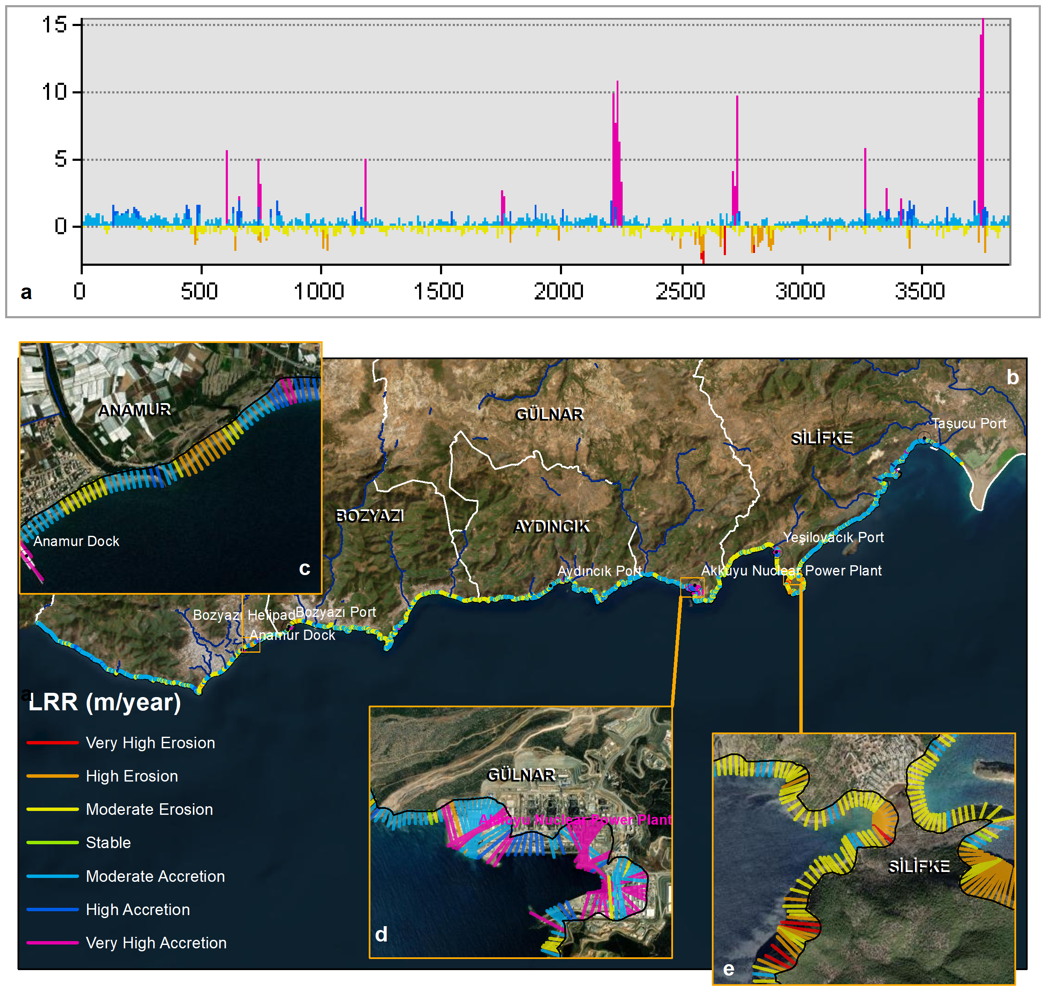Click the dark blue High Accretion legend line
The height and width of the screenshot is (991, 1046).
tap(52, 910)
